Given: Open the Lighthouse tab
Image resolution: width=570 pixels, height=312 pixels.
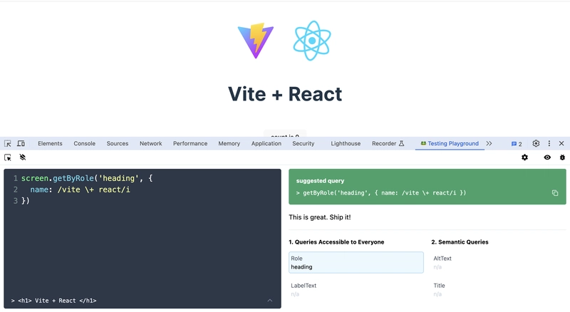Looking at the screenshot, I should coord(346,144).
